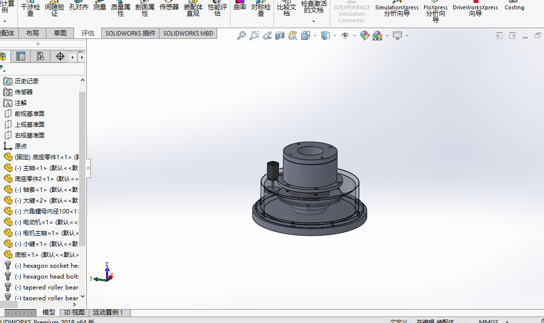Click the manager tabs right arrow
This screenshot has height=323, width=544.
click(82, 57)
